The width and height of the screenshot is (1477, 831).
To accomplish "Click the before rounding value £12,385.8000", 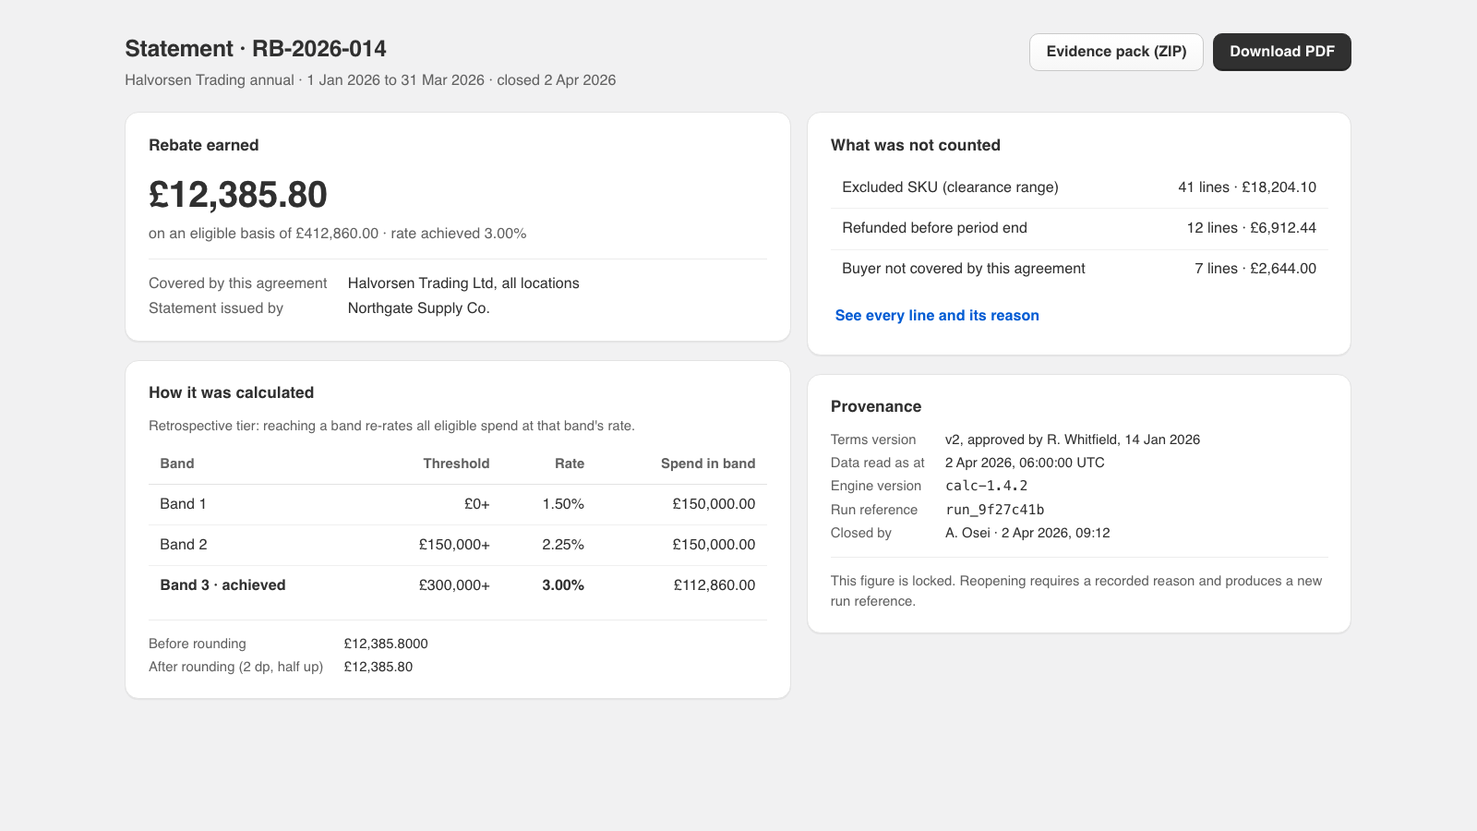I will (x=386, y=644).
